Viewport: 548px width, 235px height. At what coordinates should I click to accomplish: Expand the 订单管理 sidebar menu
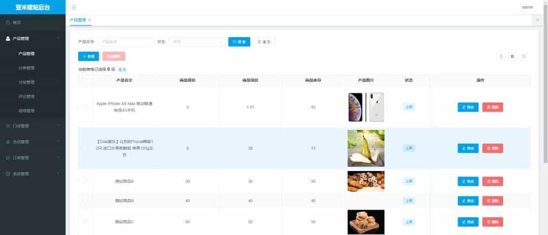pos(32,158)
